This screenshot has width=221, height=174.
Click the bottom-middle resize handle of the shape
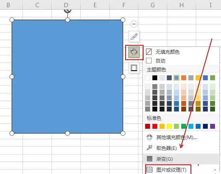pyautogui.click(x=67, y=133)
